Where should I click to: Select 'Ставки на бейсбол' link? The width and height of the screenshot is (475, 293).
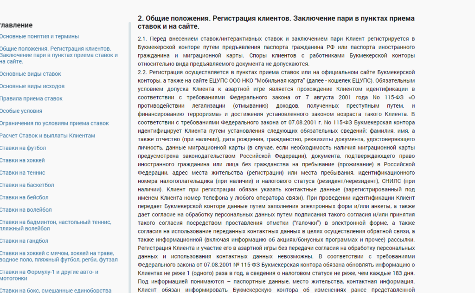24,197
